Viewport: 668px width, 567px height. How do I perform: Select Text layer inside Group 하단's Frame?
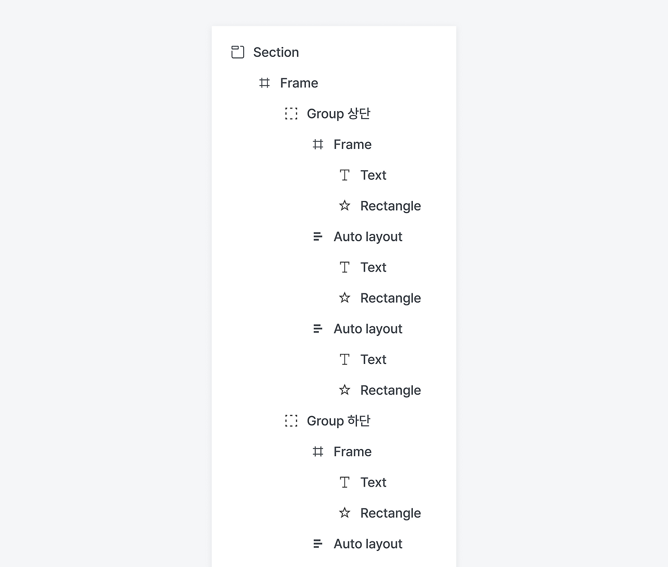tap(373, 482)
